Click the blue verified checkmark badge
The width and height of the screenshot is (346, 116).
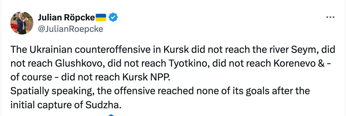pos(114,18)
